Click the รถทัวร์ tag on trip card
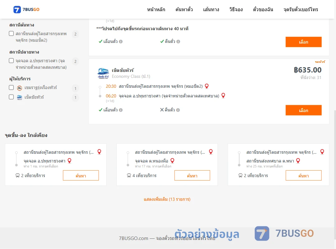Viewport: 336px width, 249px height. coord(320,62)
